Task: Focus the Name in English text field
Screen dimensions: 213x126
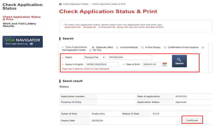Action: coord(102,64)
